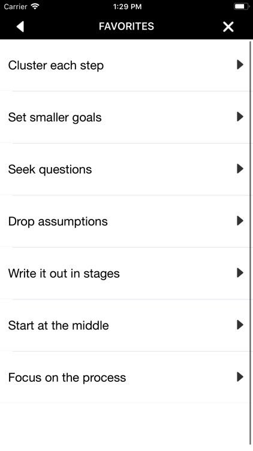This screenshot has height=451, width=253.
Task: Open the 'Cluster each step' item
Action: pyautogui.click(x=125, y=66)
